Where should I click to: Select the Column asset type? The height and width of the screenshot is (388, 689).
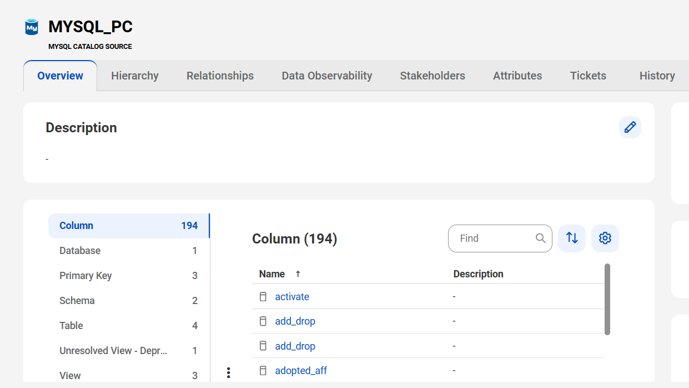tap(129, 226)
